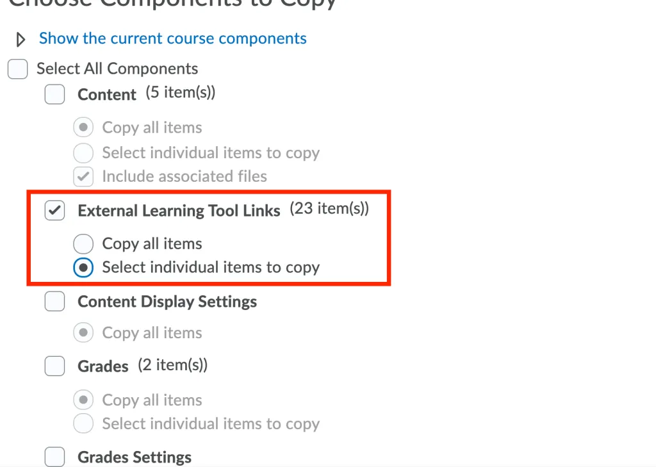
Task: Click the Grades Settings label text
Action: tap(135, 457)
